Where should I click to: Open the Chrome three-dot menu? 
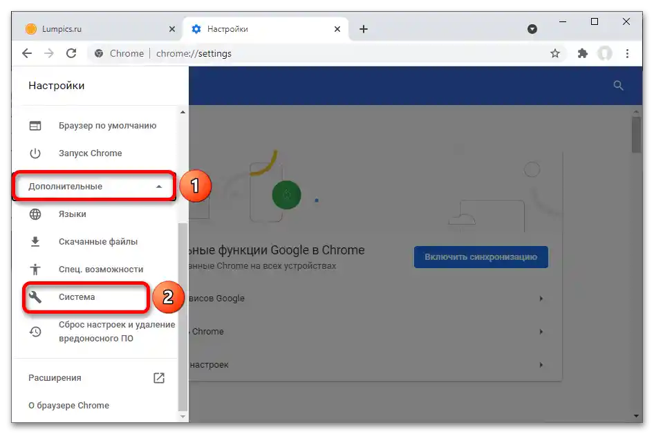pos(627,53)
